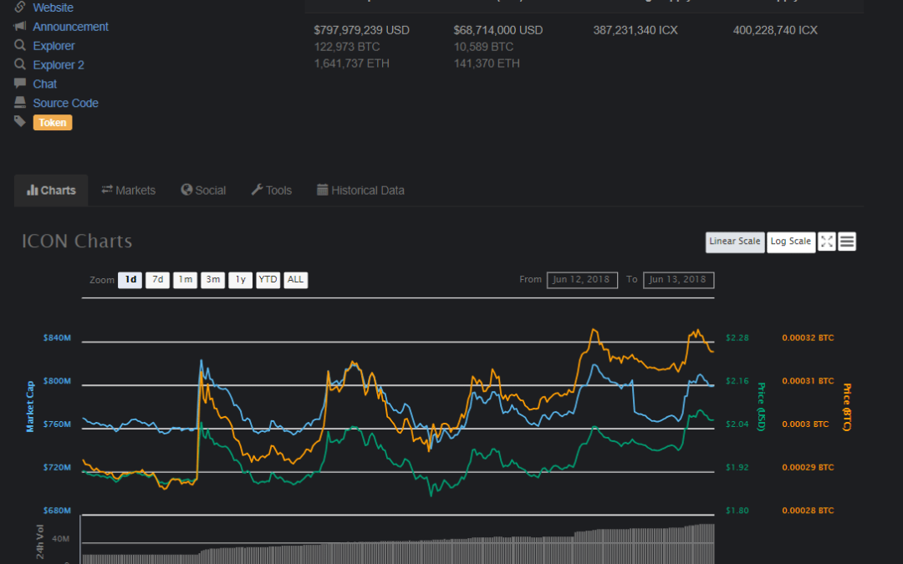
Task: Click the 0.00032 BTC axis label
Action: coord(808,338)
